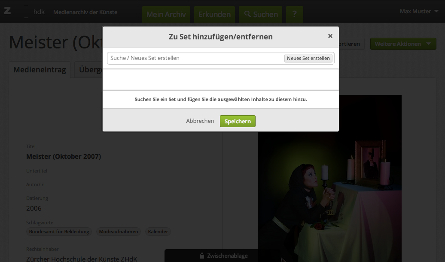
Task: Click the Kalender keyword tag
Action: tap(158, 232)
